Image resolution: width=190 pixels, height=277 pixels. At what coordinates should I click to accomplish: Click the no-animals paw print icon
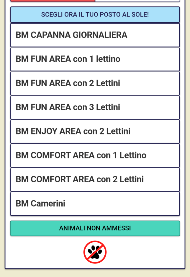95,252
